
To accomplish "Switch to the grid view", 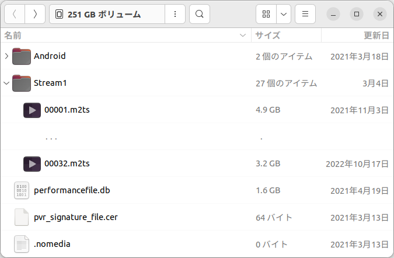I will [266, 14].
